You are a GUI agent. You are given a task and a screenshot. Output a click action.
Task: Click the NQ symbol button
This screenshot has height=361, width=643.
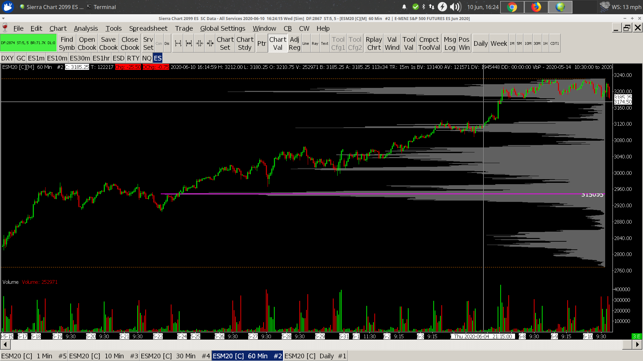point(147,58)
